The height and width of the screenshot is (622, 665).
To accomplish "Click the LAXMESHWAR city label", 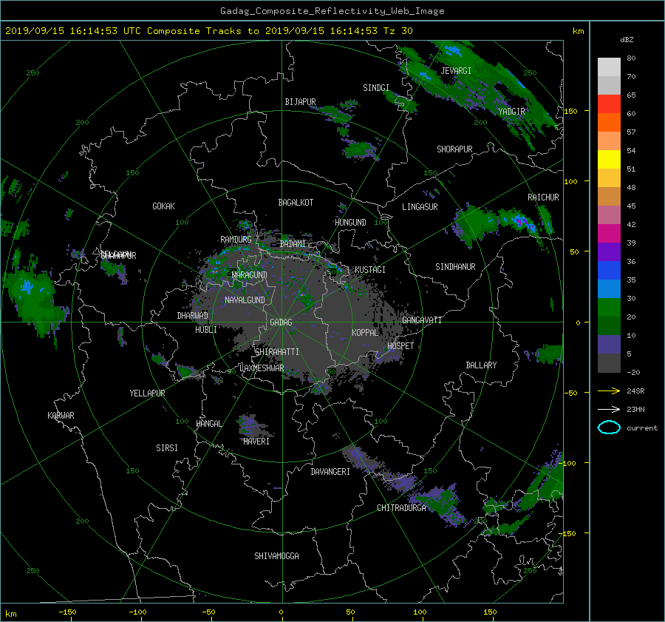I will pos(262,368).
